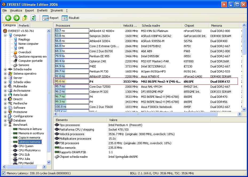The height and width of the screenshot is (177, 248).
Task: Switch to the Categoria tab
Action: point(9,25)
